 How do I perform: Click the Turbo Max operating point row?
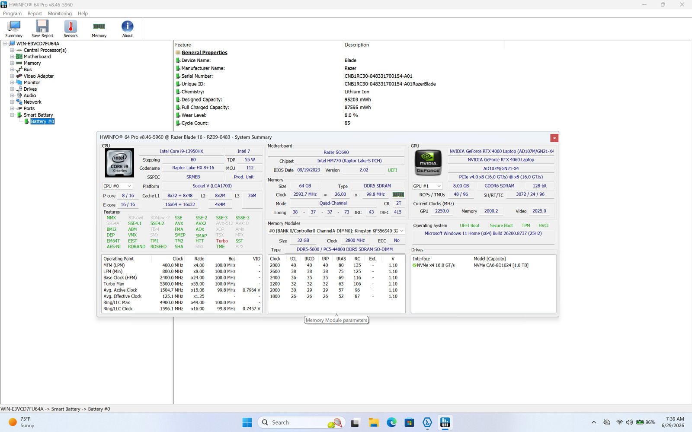(x=182, y=284)
